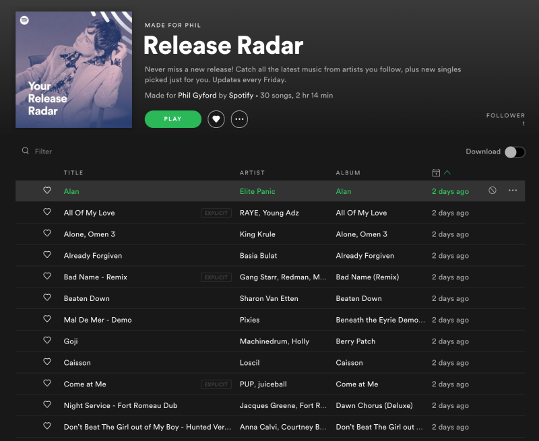Sort tracks by the ALBUM column header
Image resolution: width=539 pixels, height=441 pixels.
(x=348, y=173)
